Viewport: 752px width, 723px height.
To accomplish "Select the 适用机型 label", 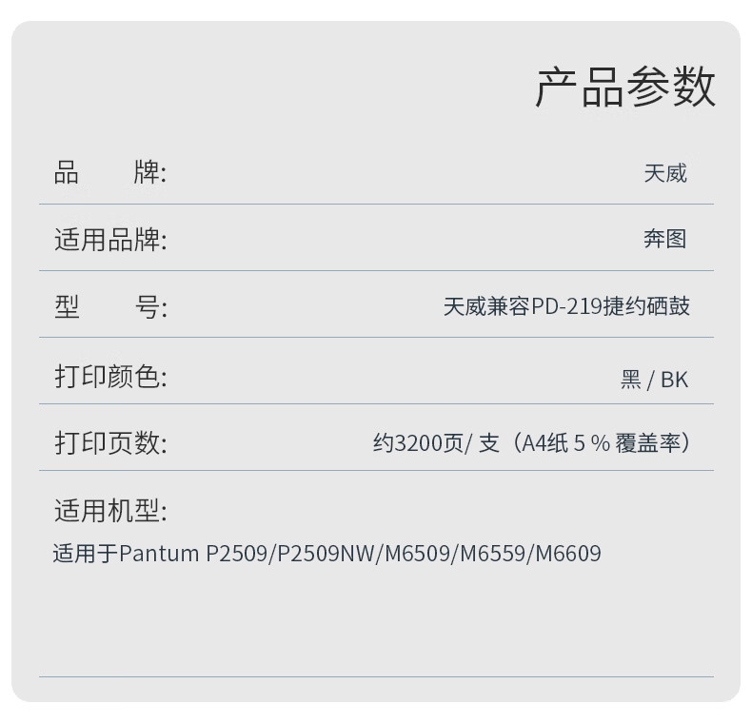I will tap(110, 511).
